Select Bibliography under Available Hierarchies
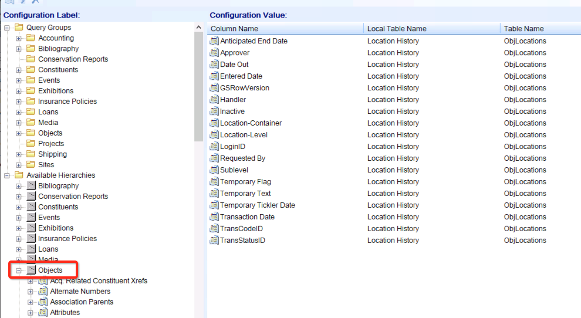This screenshot has width=581, height=318. [x=59, y=185]
